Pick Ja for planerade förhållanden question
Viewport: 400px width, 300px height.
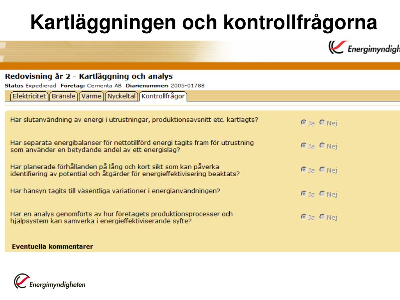303,170
